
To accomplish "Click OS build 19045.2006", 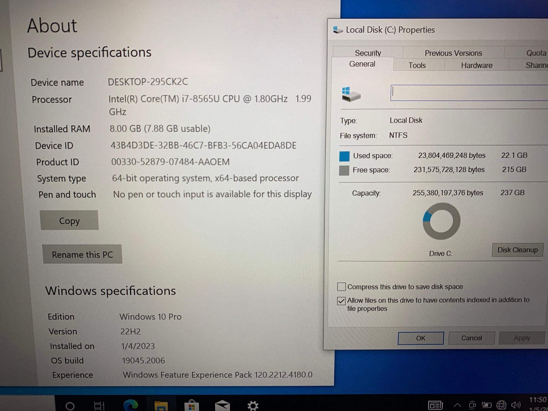I will (143, 361).
